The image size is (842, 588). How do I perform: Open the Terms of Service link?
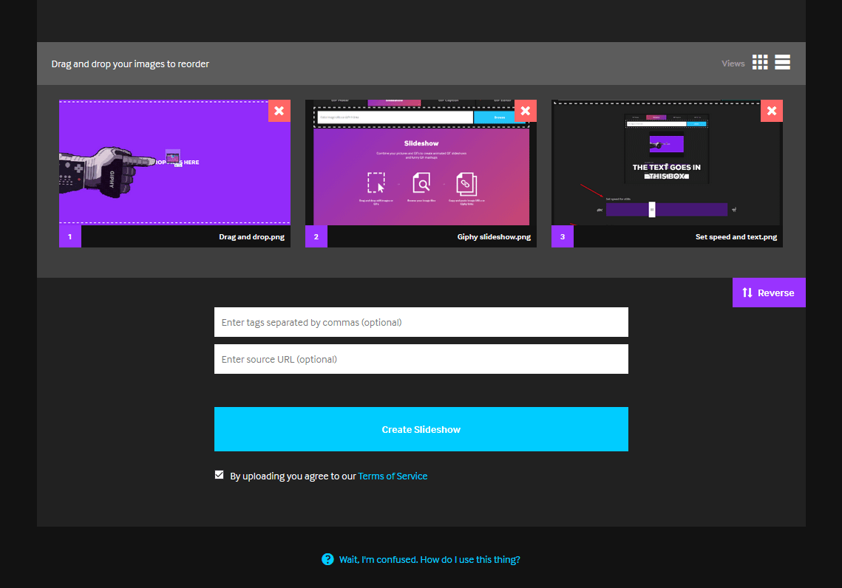pos(393,476)
